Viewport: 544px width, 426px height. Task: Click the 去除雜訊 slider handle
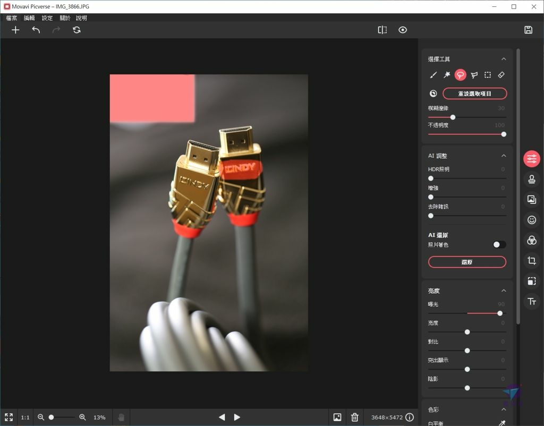coord(431,216)
